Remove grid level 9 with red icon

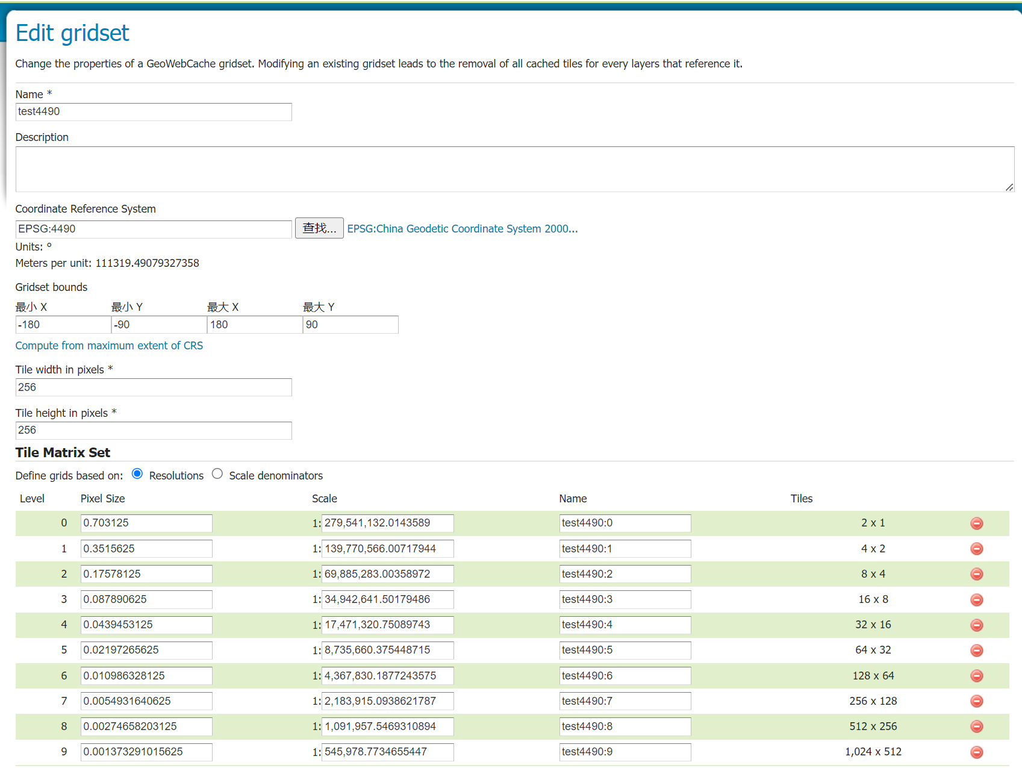point(977,752)
